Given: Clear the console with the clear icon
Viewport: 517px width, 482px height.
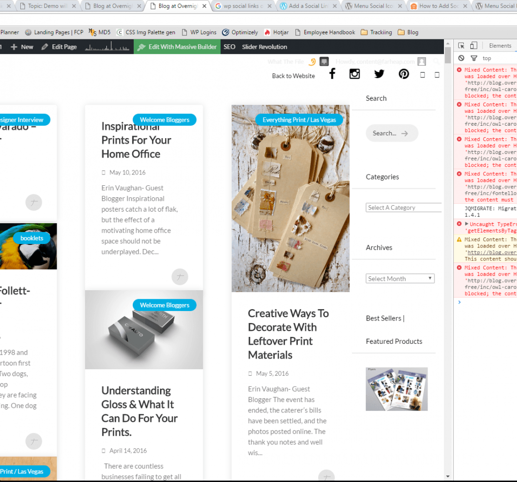Looking at the screenshot, I should (x=461, y=58).
